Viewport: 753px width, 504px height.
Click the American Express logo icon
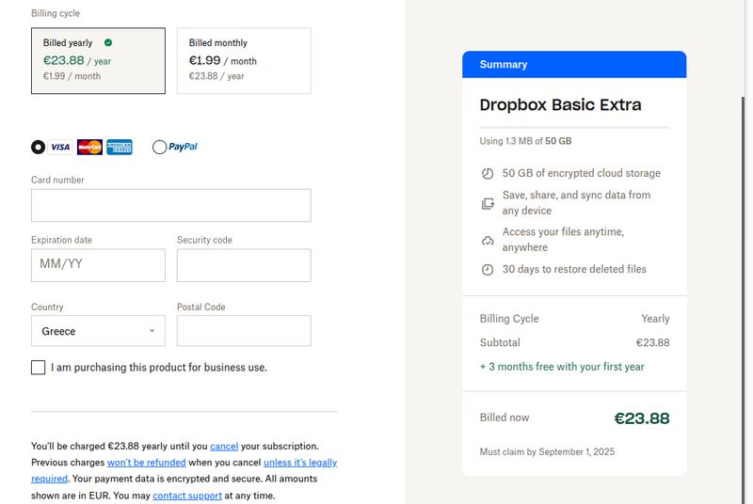[x=120, y=147]
